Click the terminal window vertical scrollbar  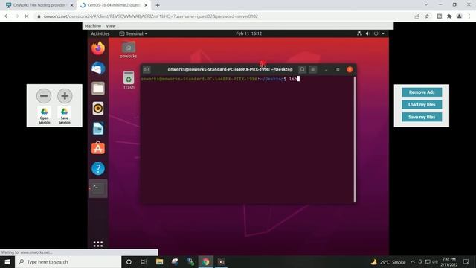tap(354, 139)
